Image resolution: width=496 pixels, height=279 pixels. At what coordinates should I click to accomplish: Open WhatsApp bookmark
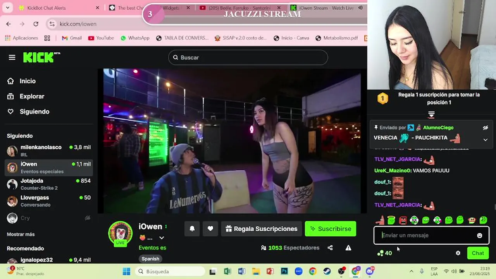[135, 38]
